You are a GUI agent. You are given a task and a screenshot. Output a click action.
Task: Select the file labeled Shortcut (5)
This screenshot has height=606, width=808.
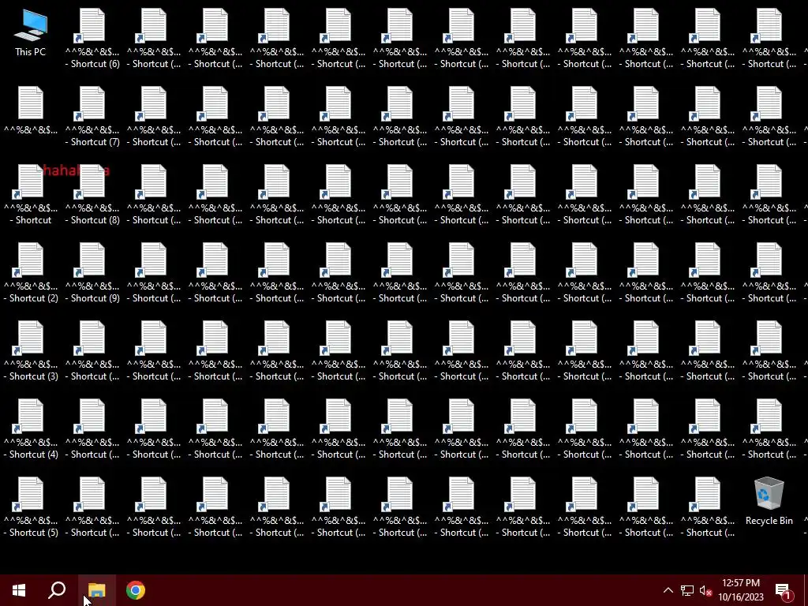[31, 507]
